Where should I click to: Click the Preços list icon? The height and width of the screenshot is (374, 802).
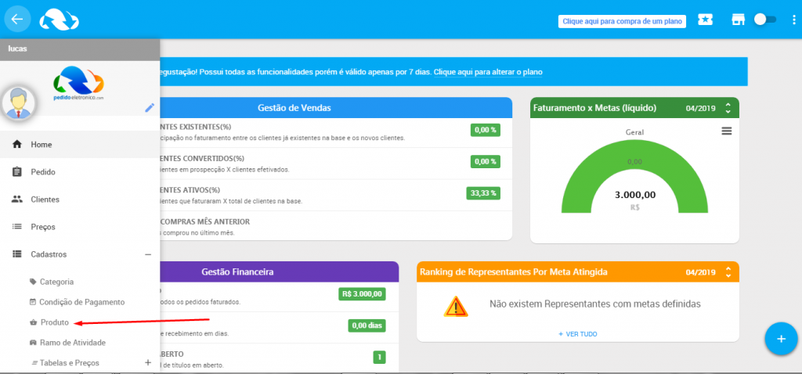pos(17,227)
